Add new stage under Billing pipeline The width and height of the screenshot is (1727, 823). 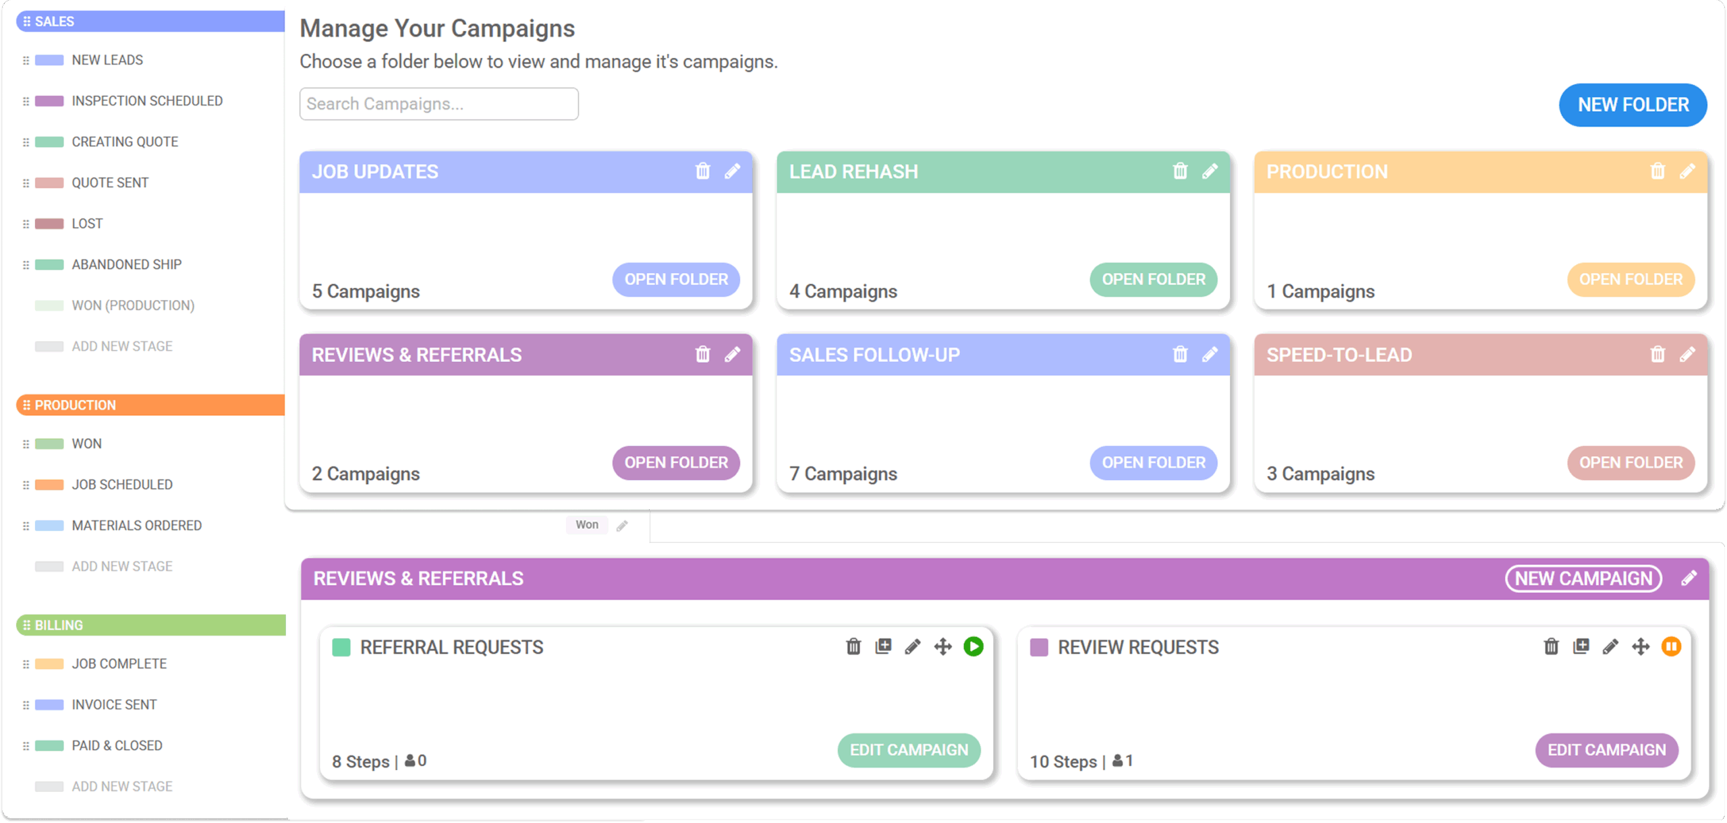122,787
